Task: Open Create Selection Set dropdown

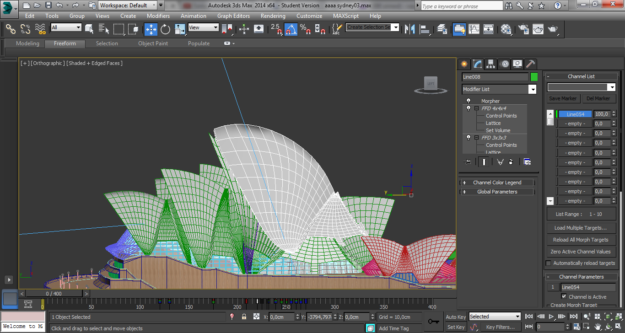Action: click(x=372, y=27)
